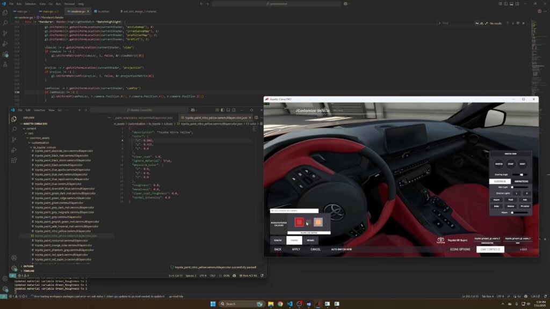Click the Windows Start button
The width and height of the screenshot is (550, 309).
213,304
